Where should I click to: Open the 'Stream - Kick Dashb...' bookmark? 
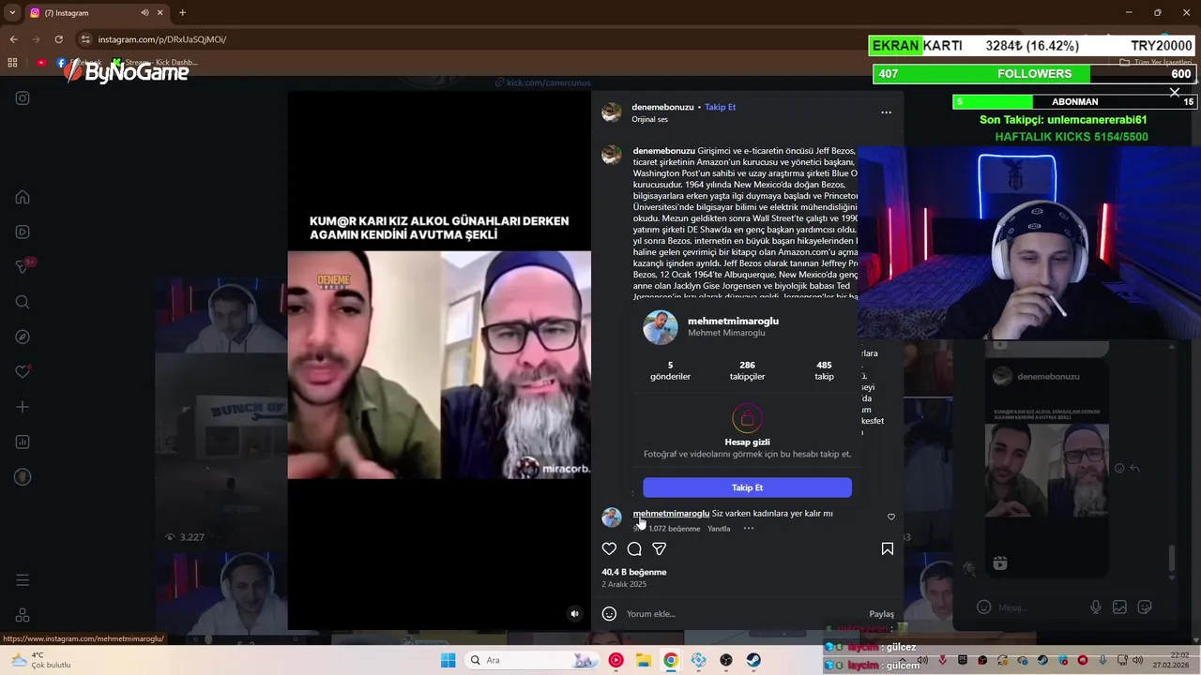coord(155,63)
